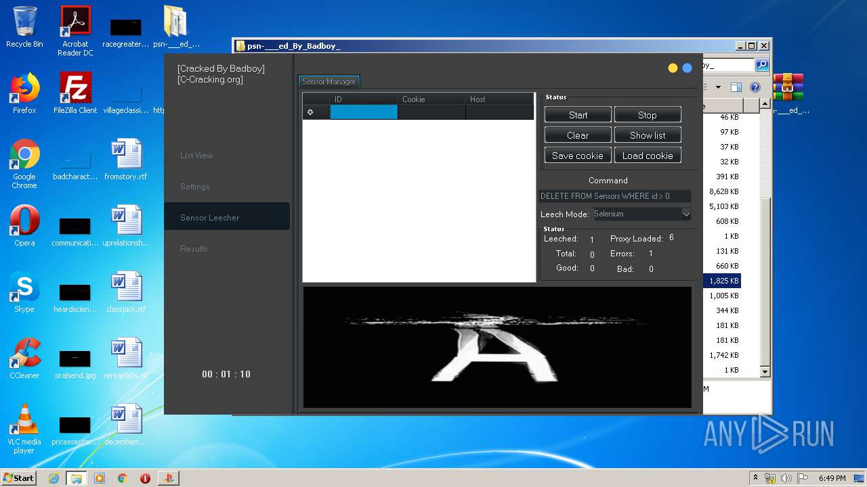Open Results in the sidebar
Screen dimensions: 867x487
tap(194, 249)
